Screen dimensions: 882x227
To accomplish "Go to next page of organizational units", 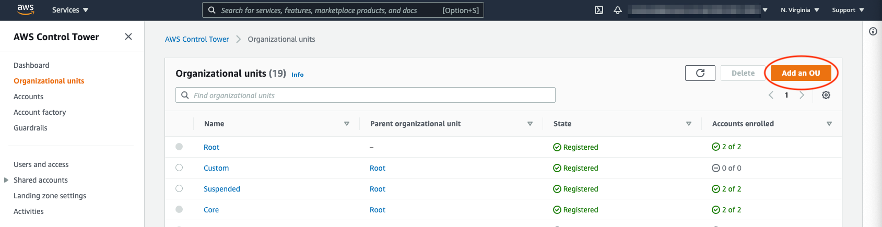I will click(x=802, y=95).
